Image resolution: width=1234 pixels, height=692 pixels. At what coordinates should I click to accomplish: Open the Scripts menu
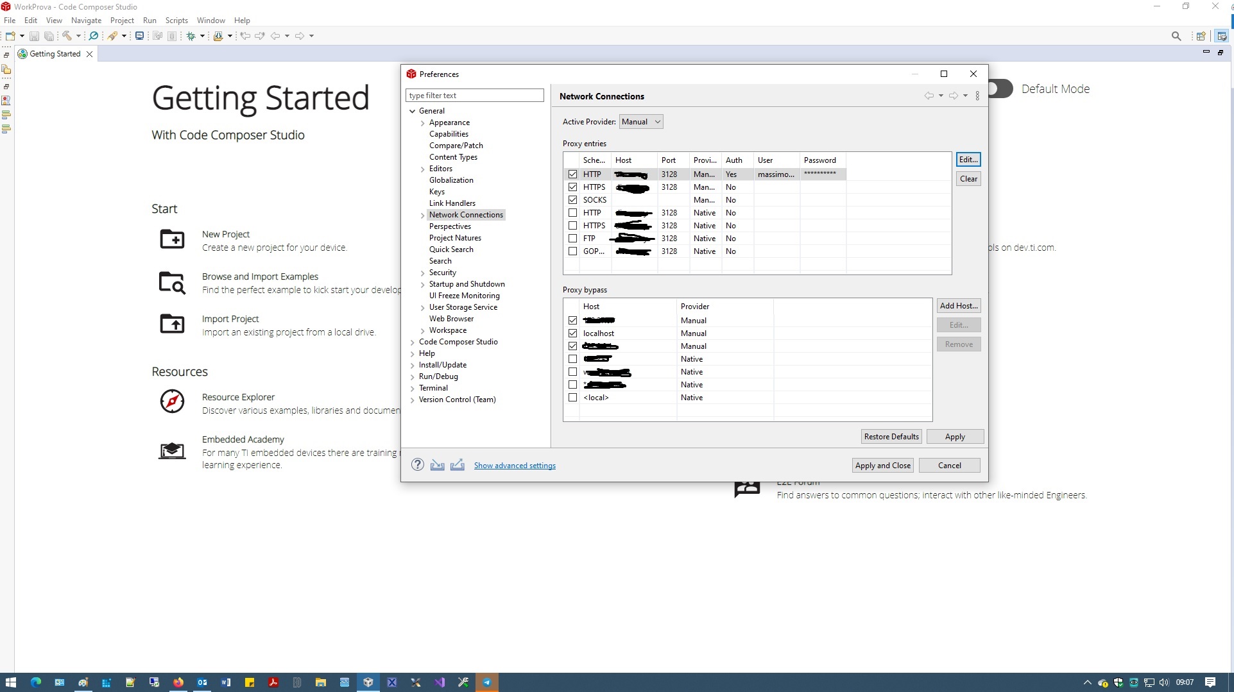click(x=176, y=21)
